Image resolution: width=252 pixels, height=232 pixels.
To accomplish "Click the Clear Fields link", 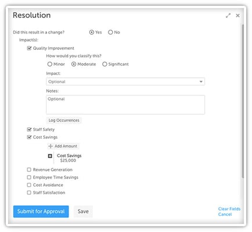I will 229,209.
